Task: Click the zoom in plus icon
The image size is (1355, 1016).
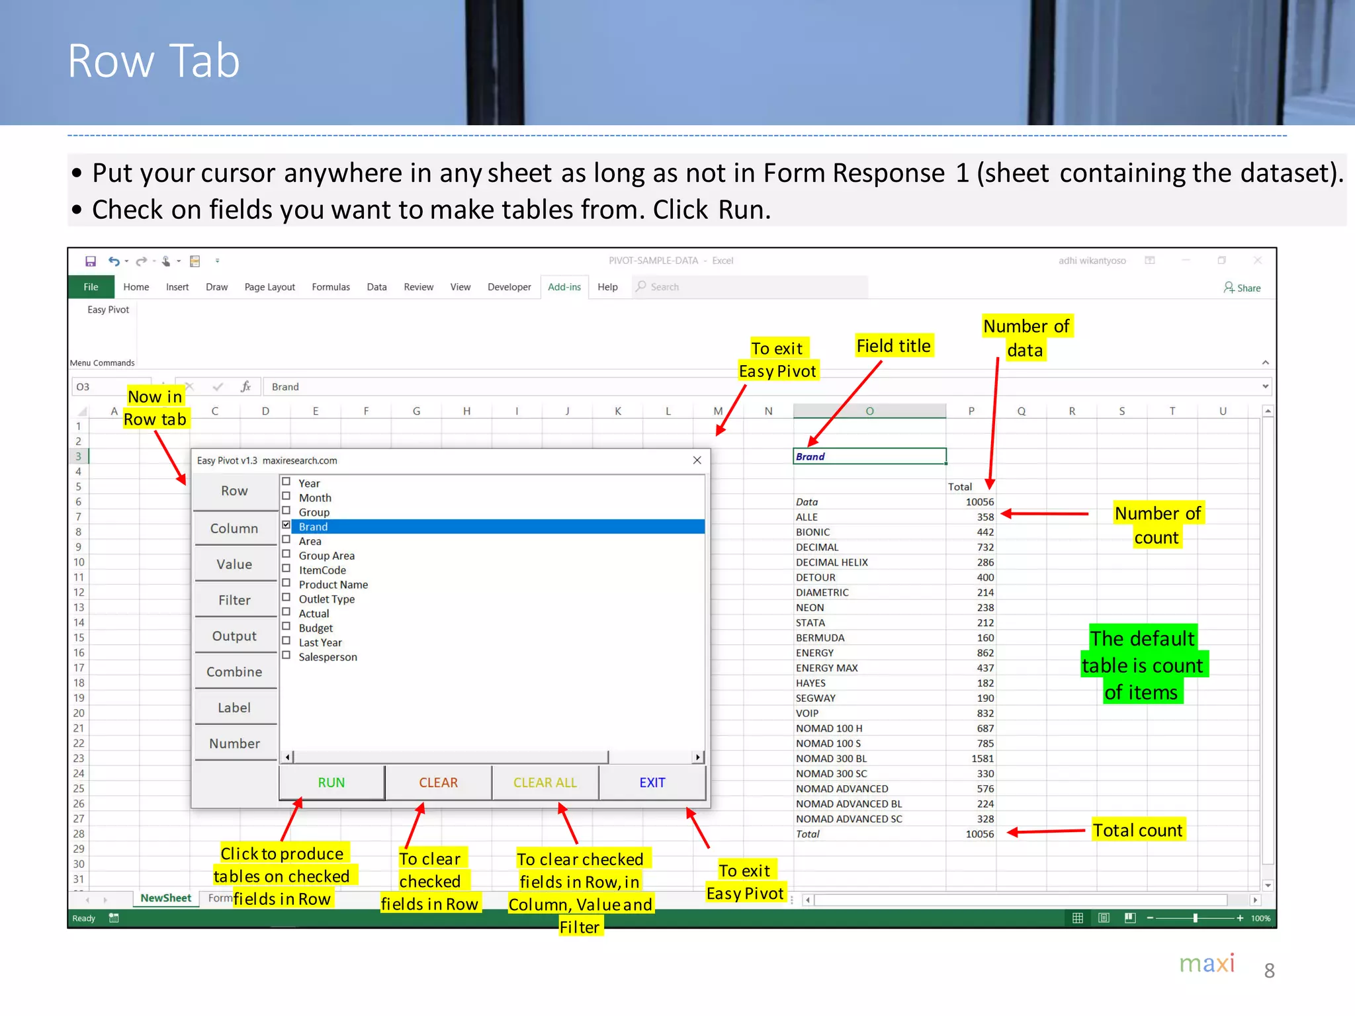Action: [1240, 918]
